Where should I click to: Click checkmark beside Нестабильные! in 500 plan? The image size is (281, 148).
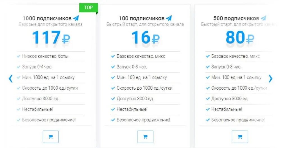pyautogui.click(x=208, y=109)
